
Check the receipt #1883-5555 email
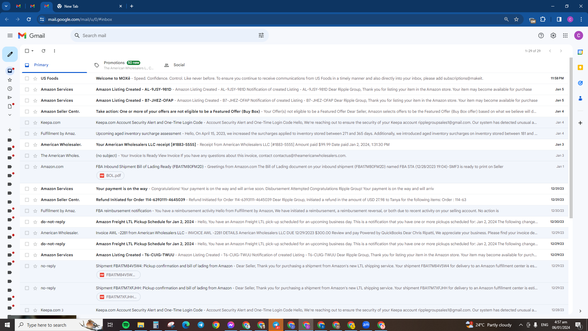27,145
